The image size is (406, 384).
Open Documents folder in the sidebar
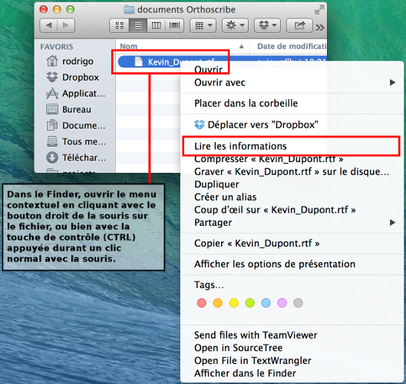click(76, 125)
